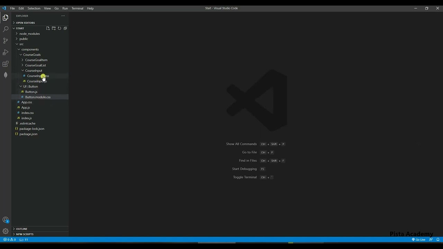Image resolution: width=443 pixels, height=249 pixels.
Task: Open the Edit menu
Action: (x=21, y=8)
